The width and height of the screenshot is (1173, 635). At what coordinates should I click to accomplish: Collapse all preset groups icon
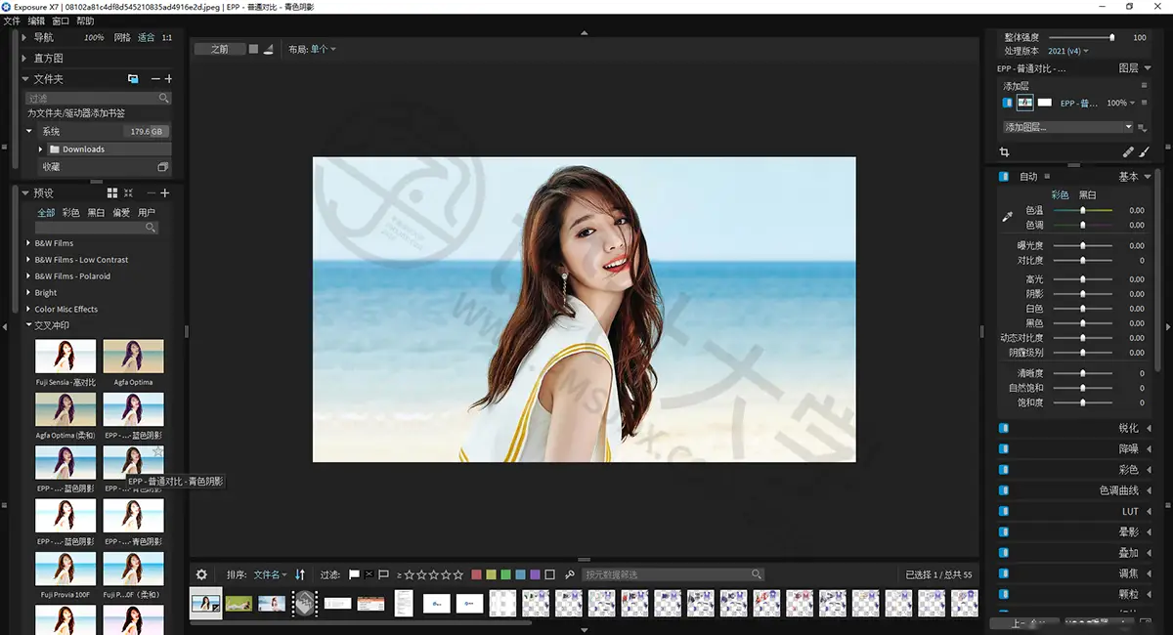(128, 193)
